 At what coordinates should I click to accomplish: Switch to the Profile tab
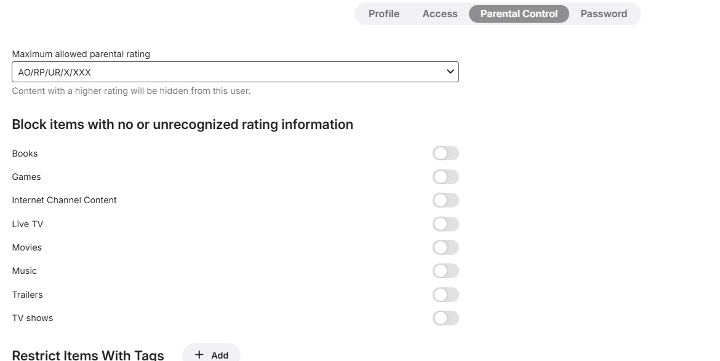pos(384,14)
